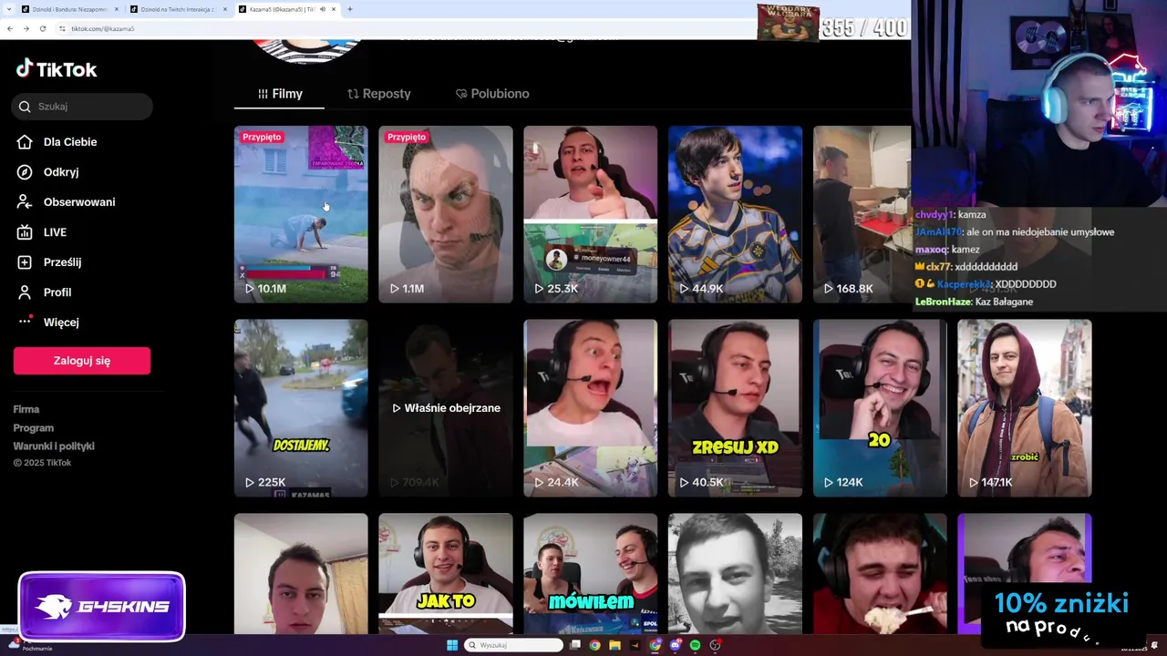Click the Windows taskbar Wyszukaj search box
The height and width of the screenshot is (656, 1167).
point(513,645)
